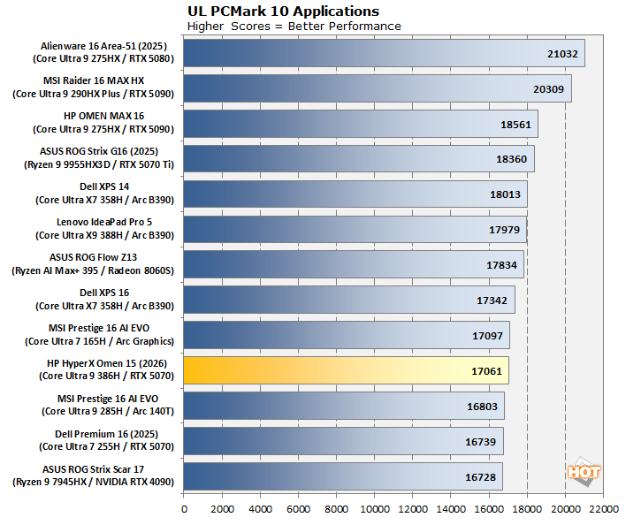Select the Core Ultra 9 285H / Arc 140T label
626x525 pixels.
coord(108,411)
